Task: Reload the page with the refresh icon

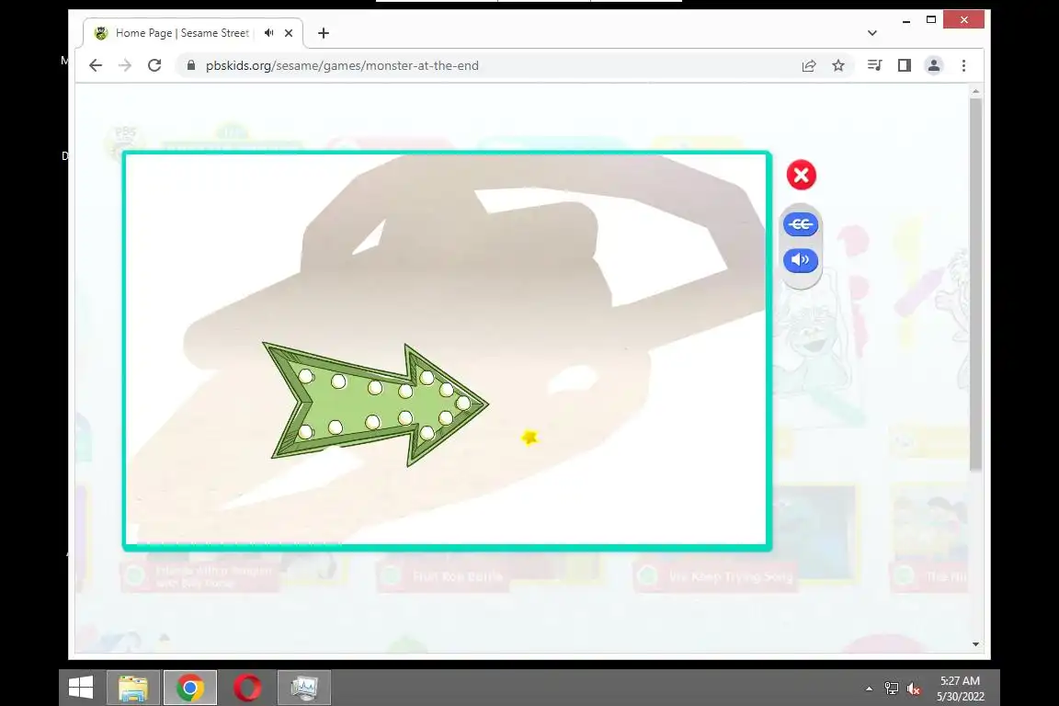Action: (x=154, y=65)
